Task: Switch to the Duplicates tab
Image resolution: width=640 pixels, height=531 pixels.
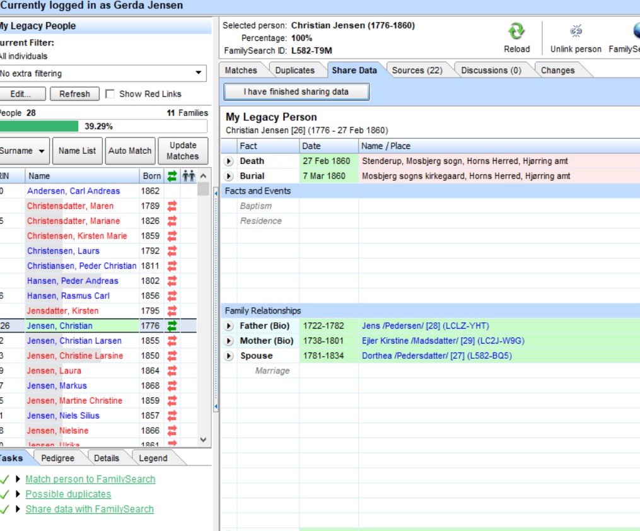Action: pos(294,70)
